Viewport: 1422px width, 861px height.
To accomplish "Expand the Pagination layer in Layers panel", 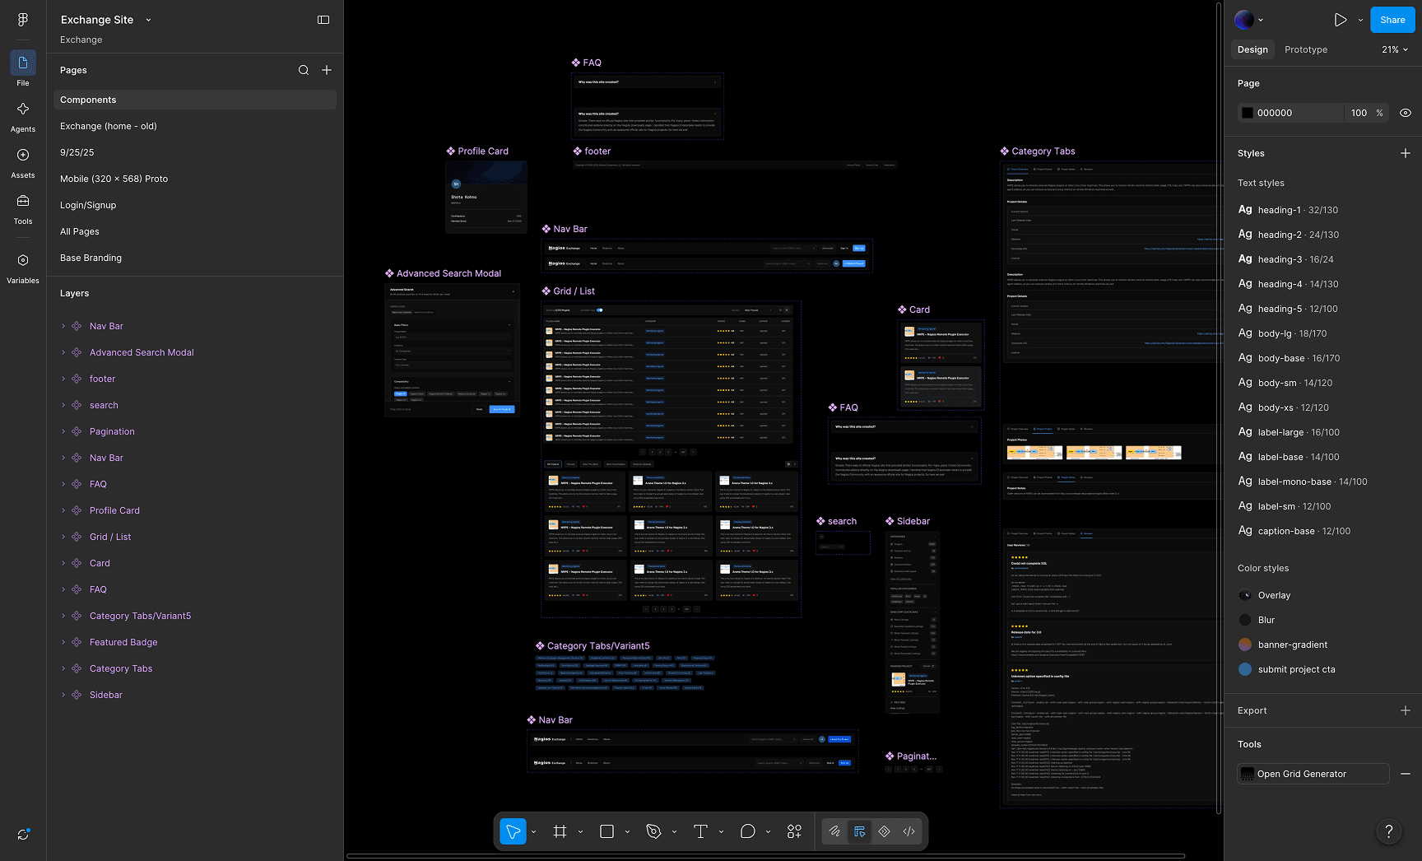I will (63, 431).
